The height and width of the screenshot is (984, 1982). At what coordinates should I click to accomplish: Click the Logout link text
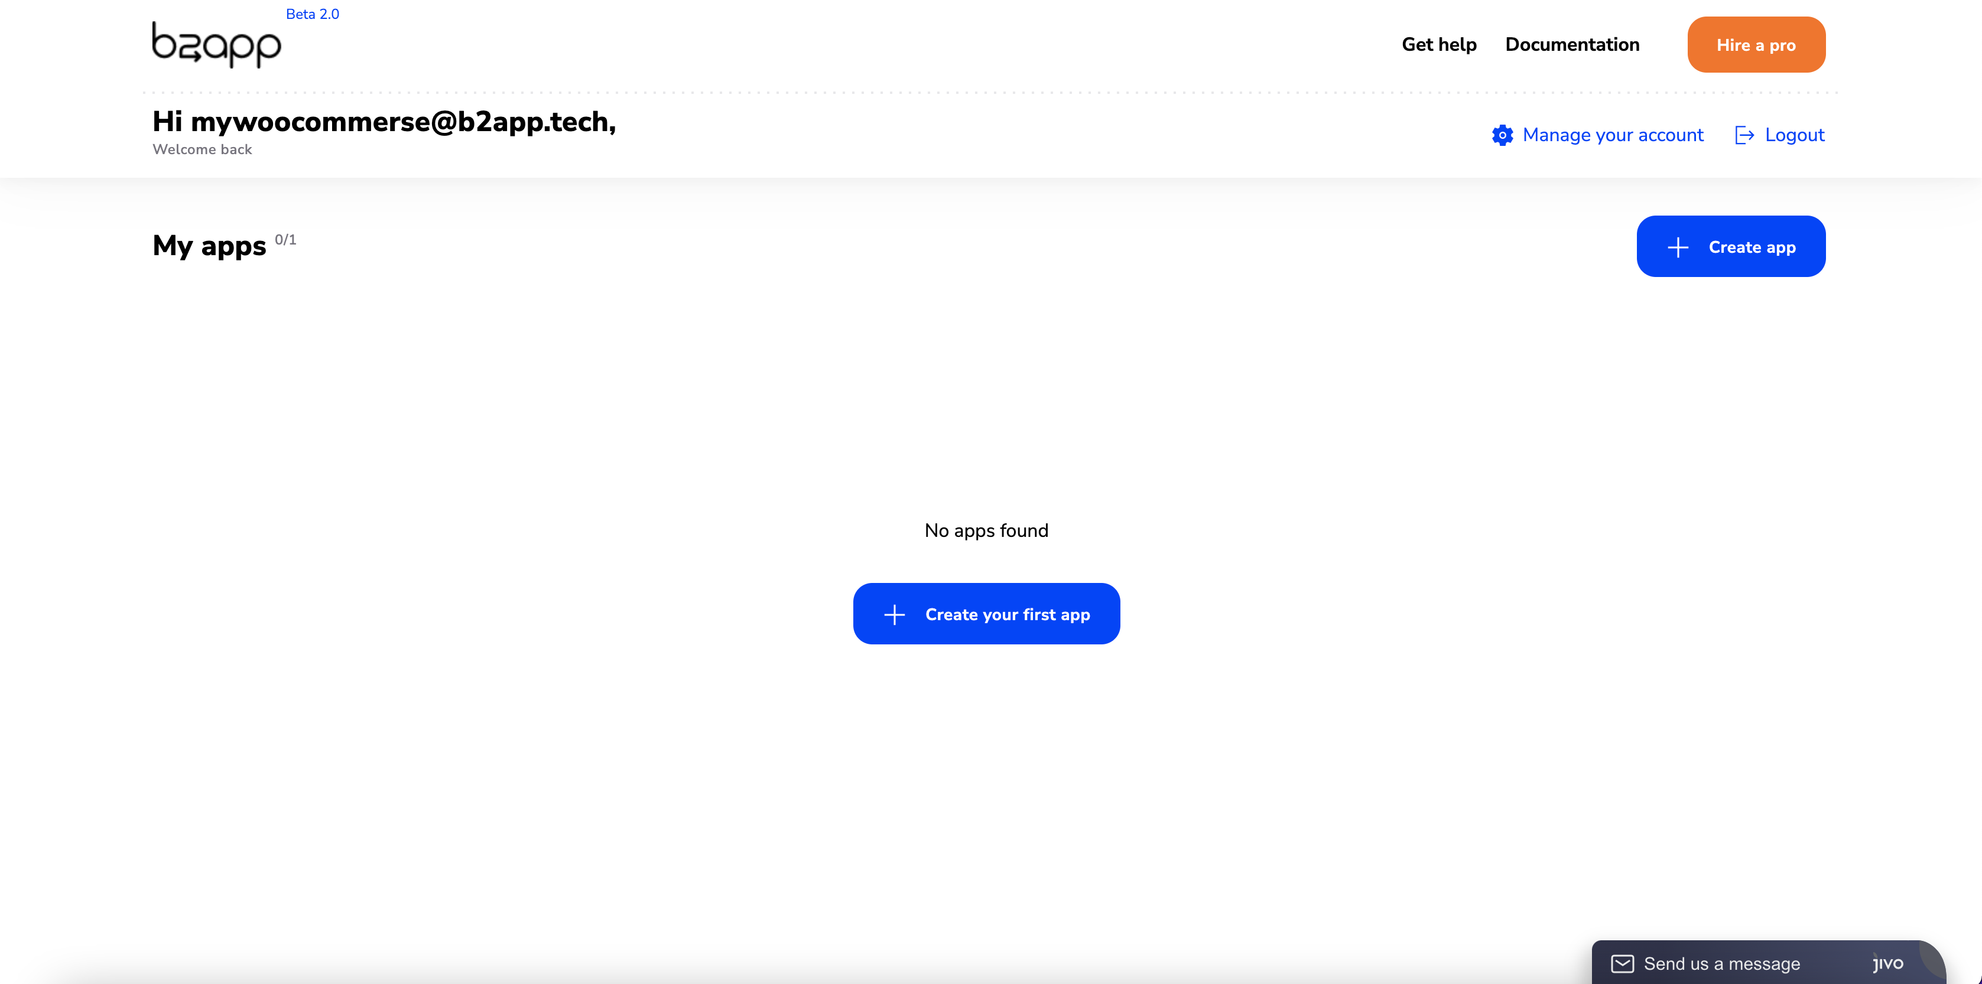click(x=1794, y=135)
